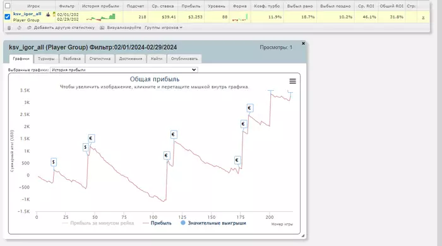Click the first $ win marker near game 15

click(54, 162)
